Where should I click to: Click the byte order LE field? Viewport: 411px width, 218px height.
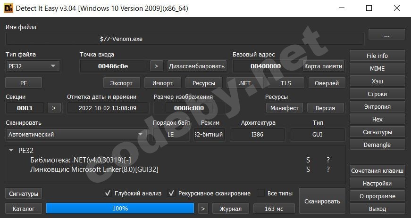pos(171,134)
